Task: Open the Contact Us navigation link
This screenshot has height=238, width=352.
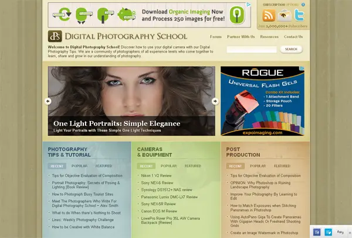Action: pyautogui.click(x=293, y=37)
